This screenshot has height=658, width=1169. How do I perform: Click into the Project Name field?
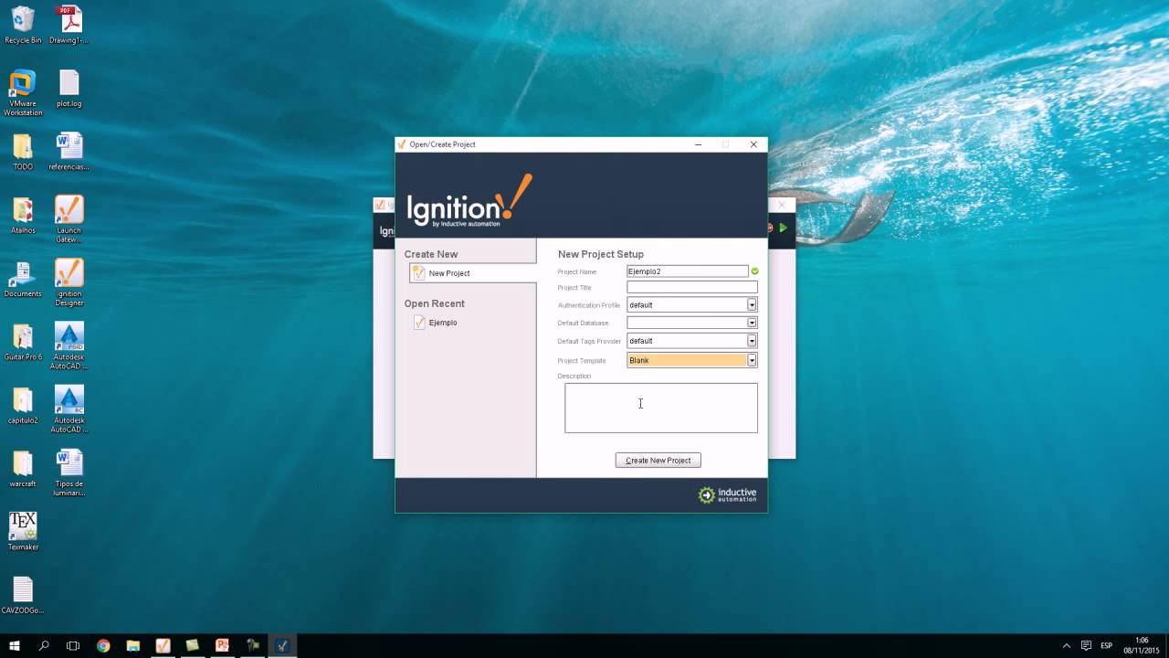687,271
